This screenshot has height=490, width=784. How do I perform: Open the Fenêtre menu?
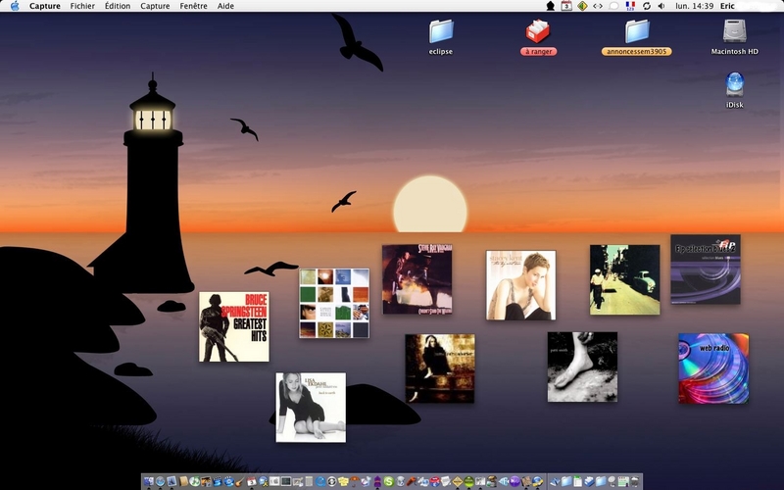tap(193, 6)
